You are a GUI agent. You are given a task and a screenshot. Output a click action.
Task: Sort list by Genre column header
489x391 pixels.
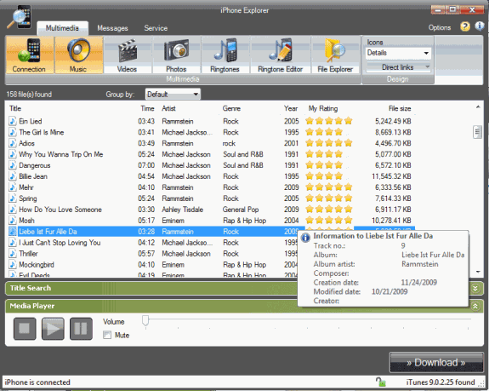(231, 108)
